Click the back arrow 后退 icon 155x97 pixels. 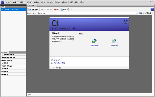(42, 9)
